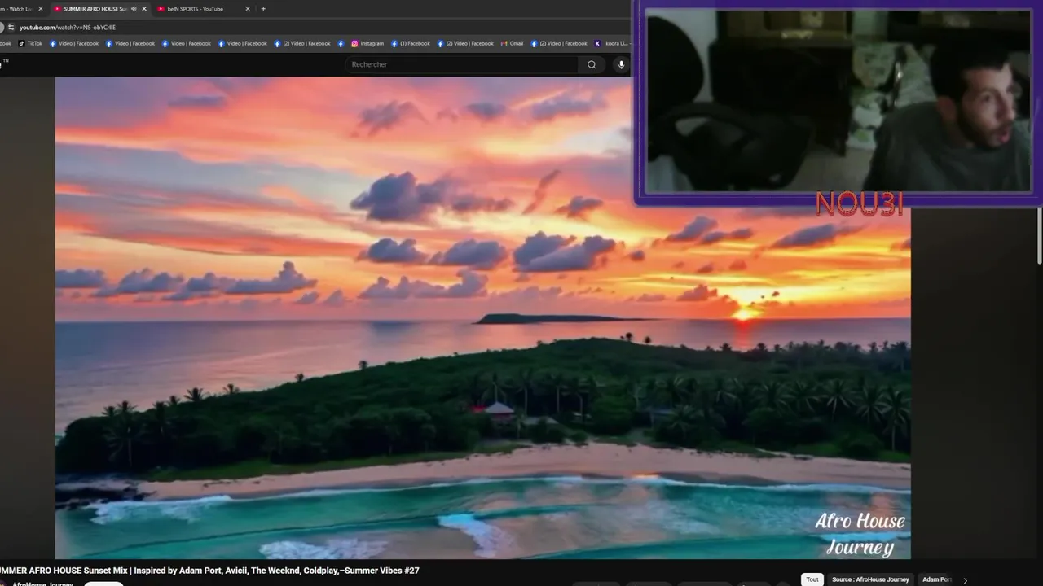1043x586 pixels.
Task: Open the Gmail bookmark
Action: tap(513, 43)
